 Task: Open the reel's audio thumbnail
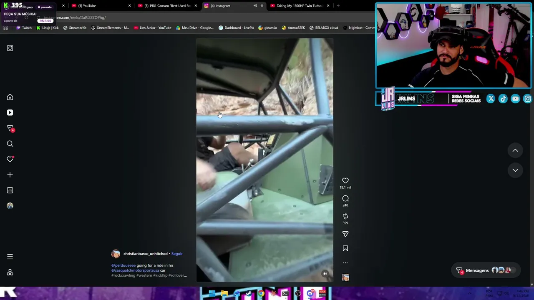pos(345,277)
